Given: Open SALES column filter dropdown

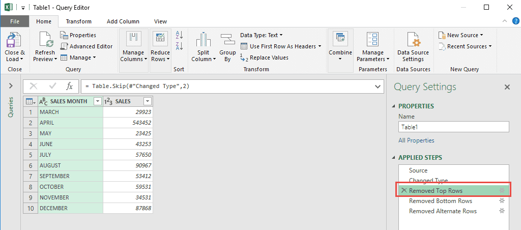Looking at the screenshot, I should click(x=148, y=101).
